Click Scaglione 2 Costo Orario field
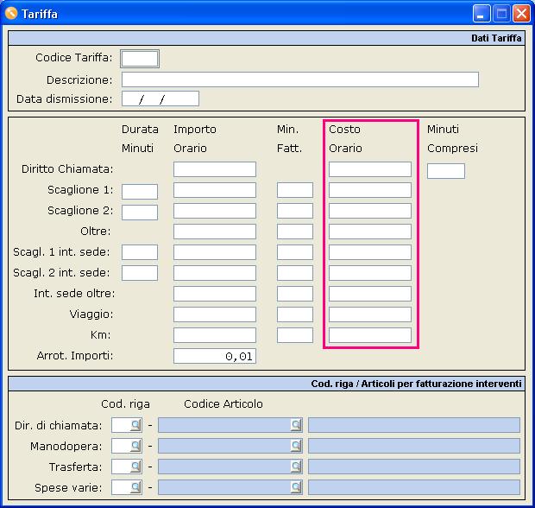The width and height of the screenshot is (535, 508). [x=370, y=211]
